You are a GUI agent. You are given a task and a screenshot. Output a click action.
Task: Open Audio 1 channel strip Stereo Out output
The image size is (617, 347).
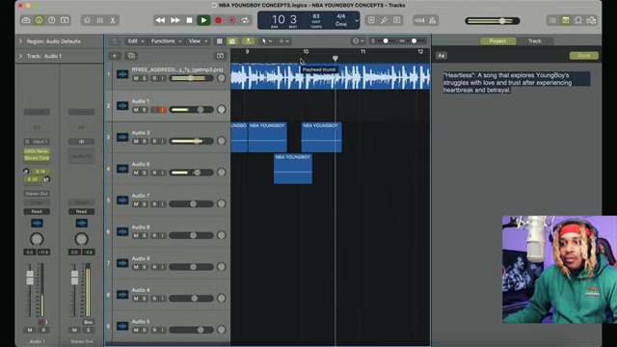click(37, 194)
